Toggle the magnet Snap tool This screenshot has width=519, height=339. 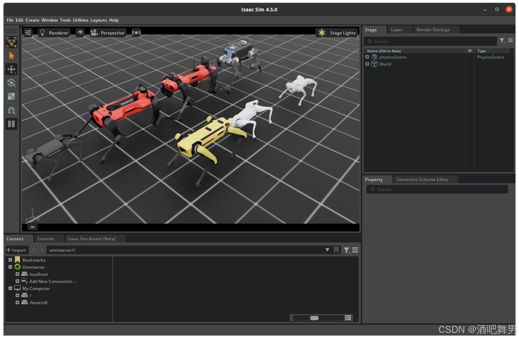11,110
